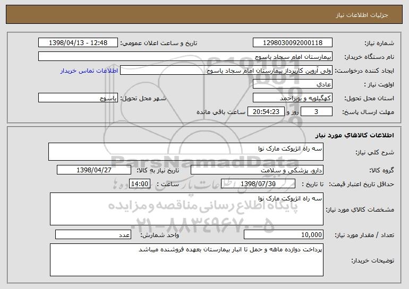Click the need date field 1398/04/27
Screen dimensions: 409x289
coord(94,170)
